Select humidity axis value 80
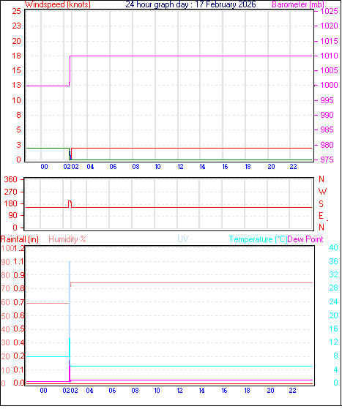Image resolution: width=342 pixels, height=409 pixels. pyautogui.click(x=5, y=275)
